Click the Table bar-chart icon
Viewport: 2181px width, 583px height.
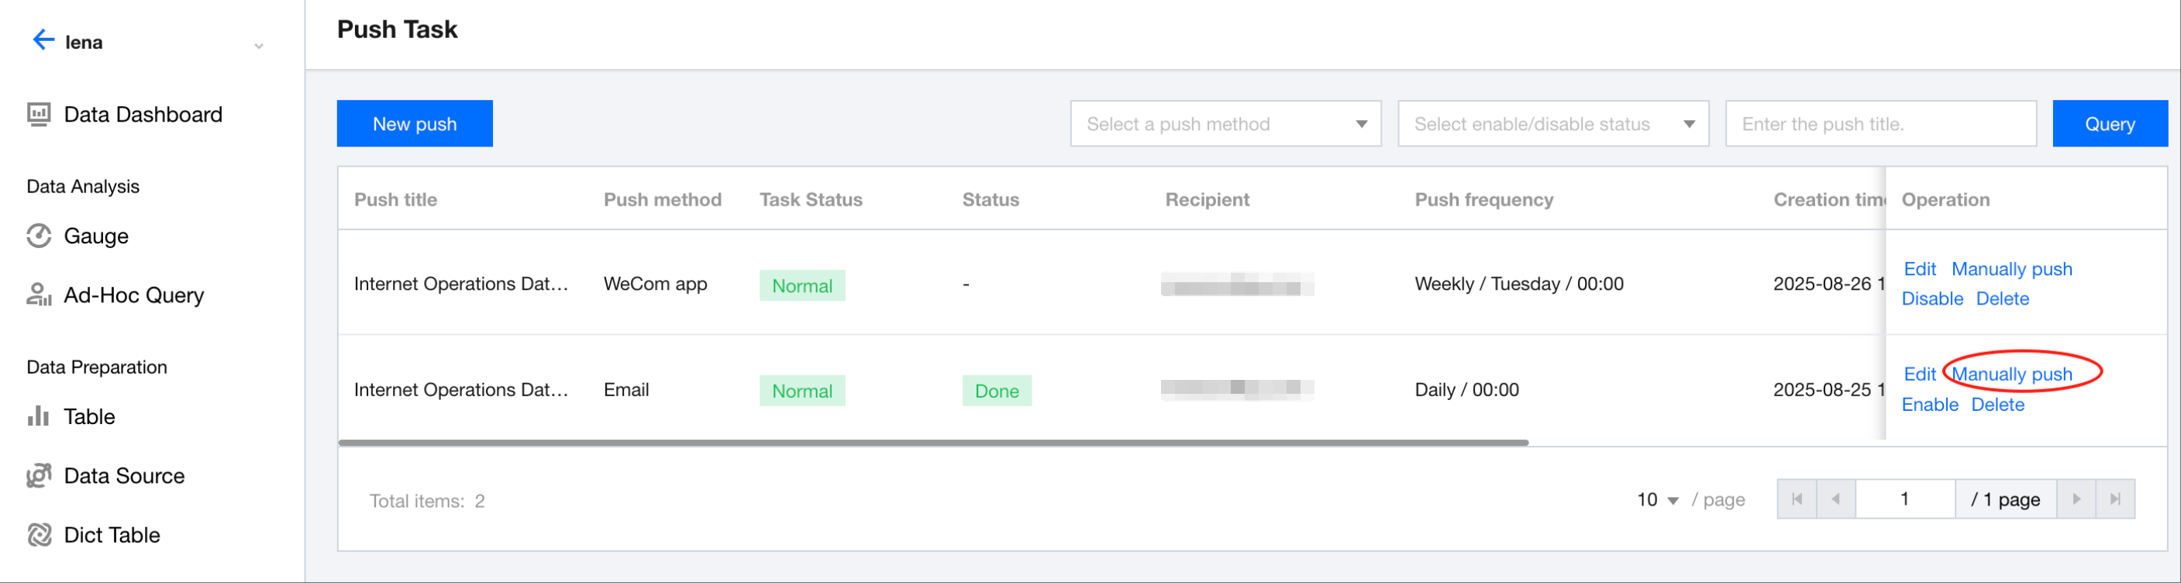(x=39, y=416)
